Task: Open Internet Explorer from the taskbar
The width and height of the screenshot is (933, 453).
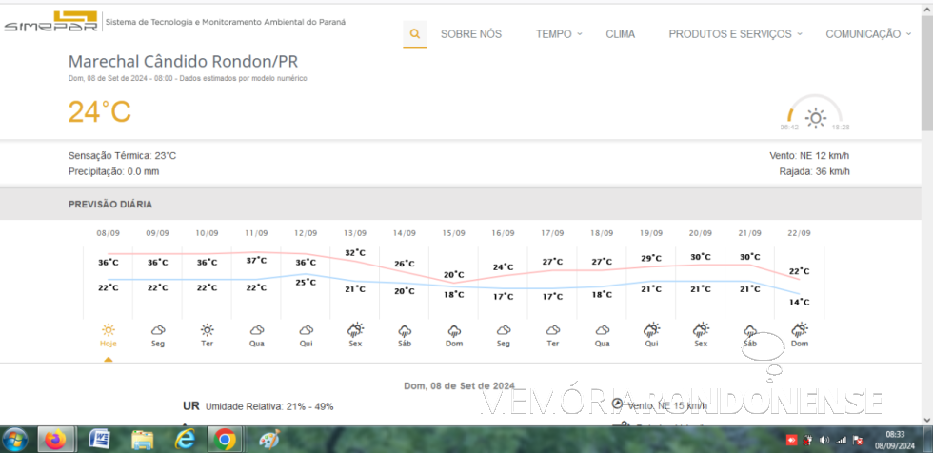Action: [184, 439]
